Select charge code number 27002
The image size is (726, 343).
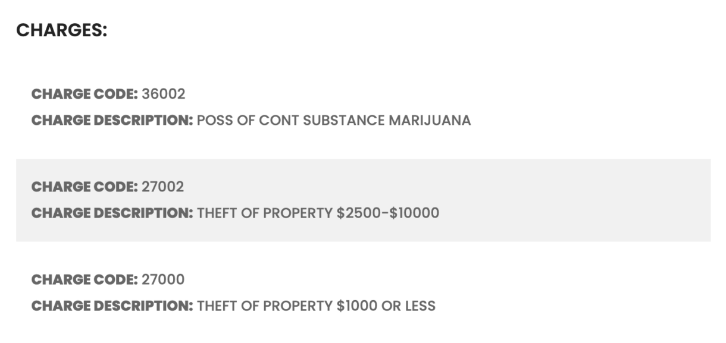click(x=162, y=187)
